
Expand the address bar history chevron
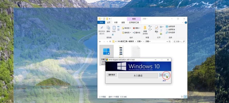(x=167, y=41)
